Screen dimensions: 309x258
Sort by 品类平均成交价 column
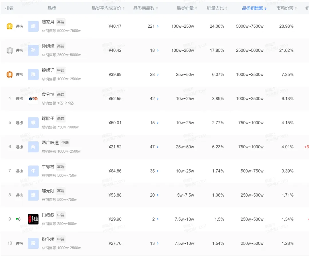(x=108, y=8)
